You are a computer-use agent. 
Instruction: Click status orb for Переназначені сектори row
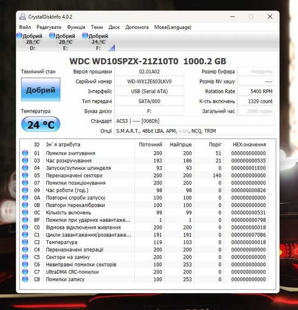point(25,175)
